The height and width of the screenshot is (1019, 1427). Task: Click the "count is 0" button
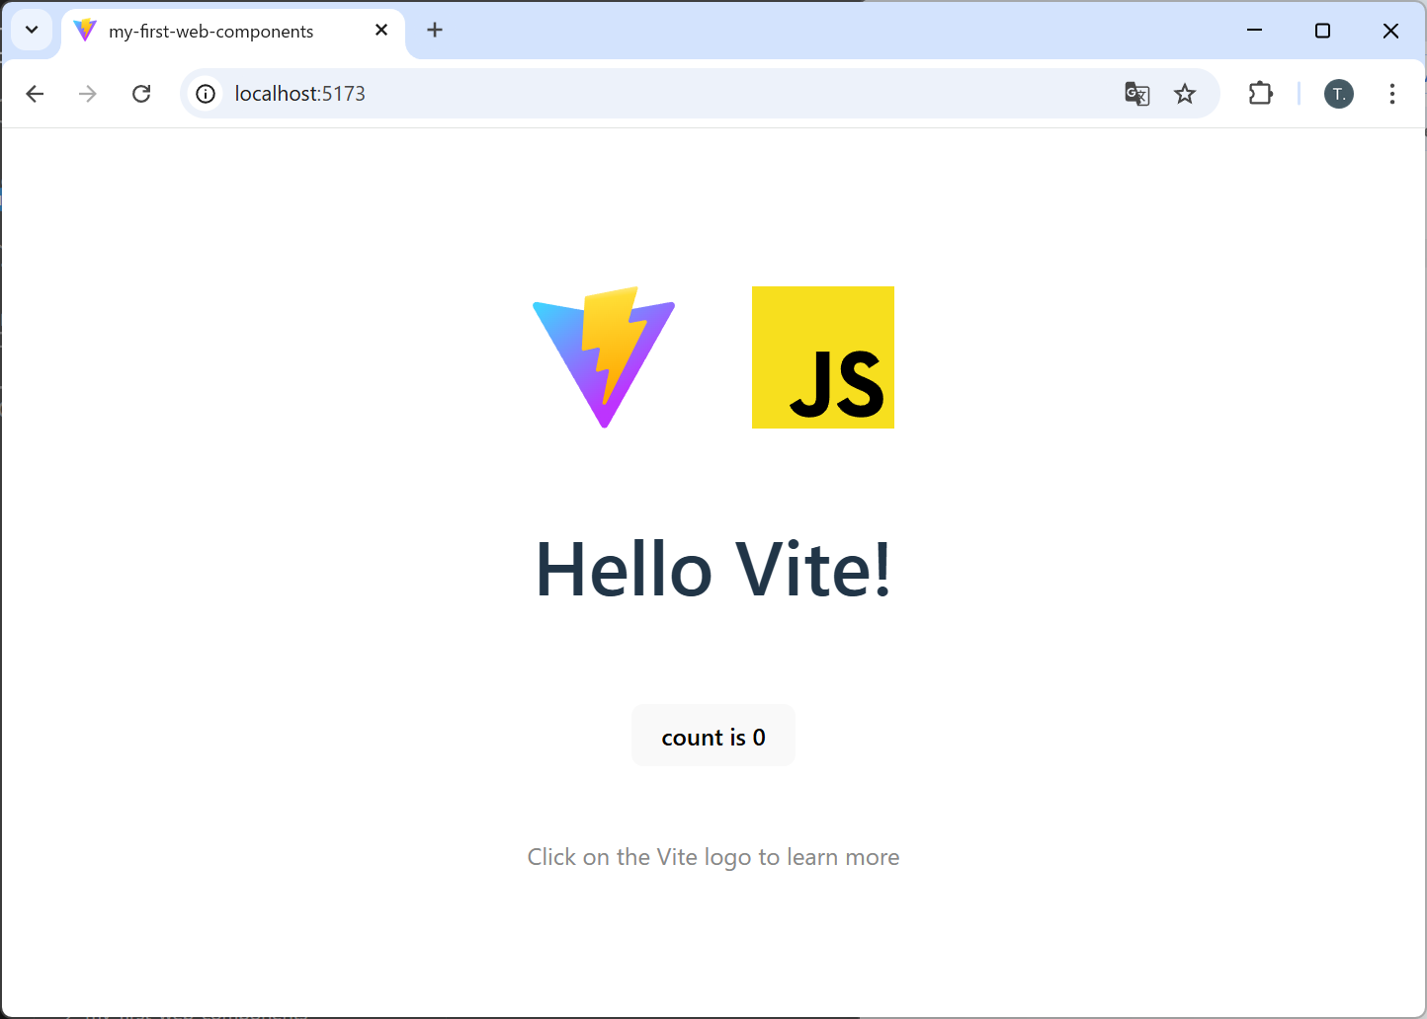click(x=713, y=736)
